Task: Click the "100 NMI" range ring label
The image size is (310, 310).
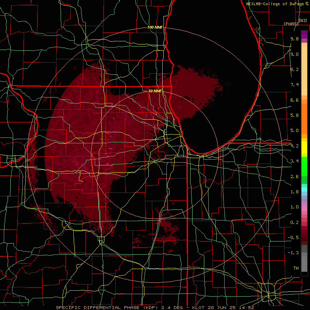Action: coord(155,27)
